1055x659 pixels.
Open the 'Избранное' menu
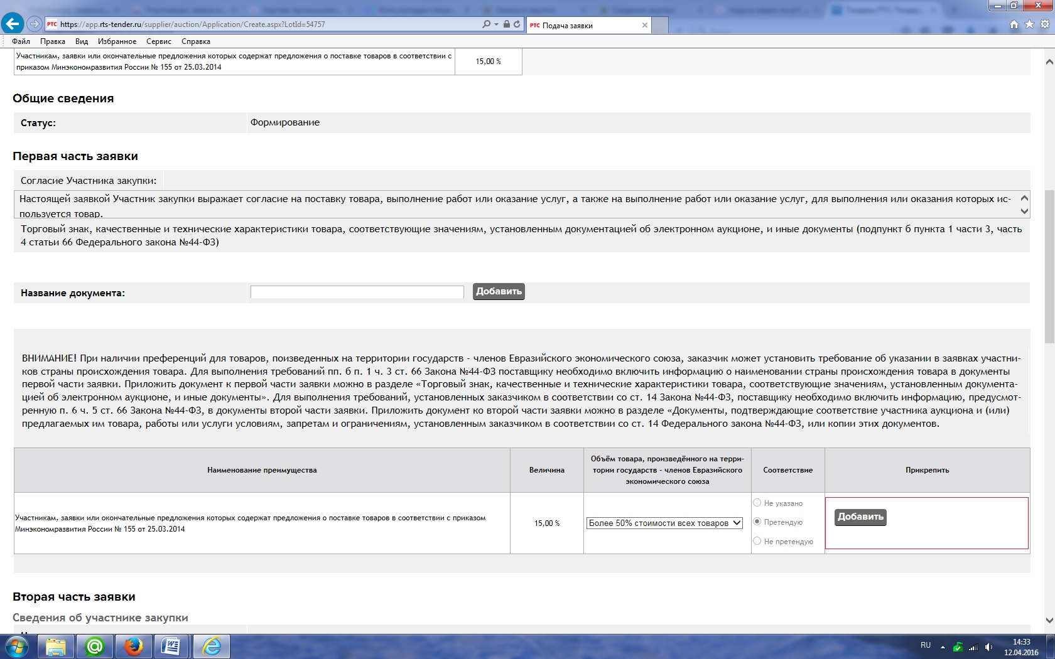(x=117, y=41)
